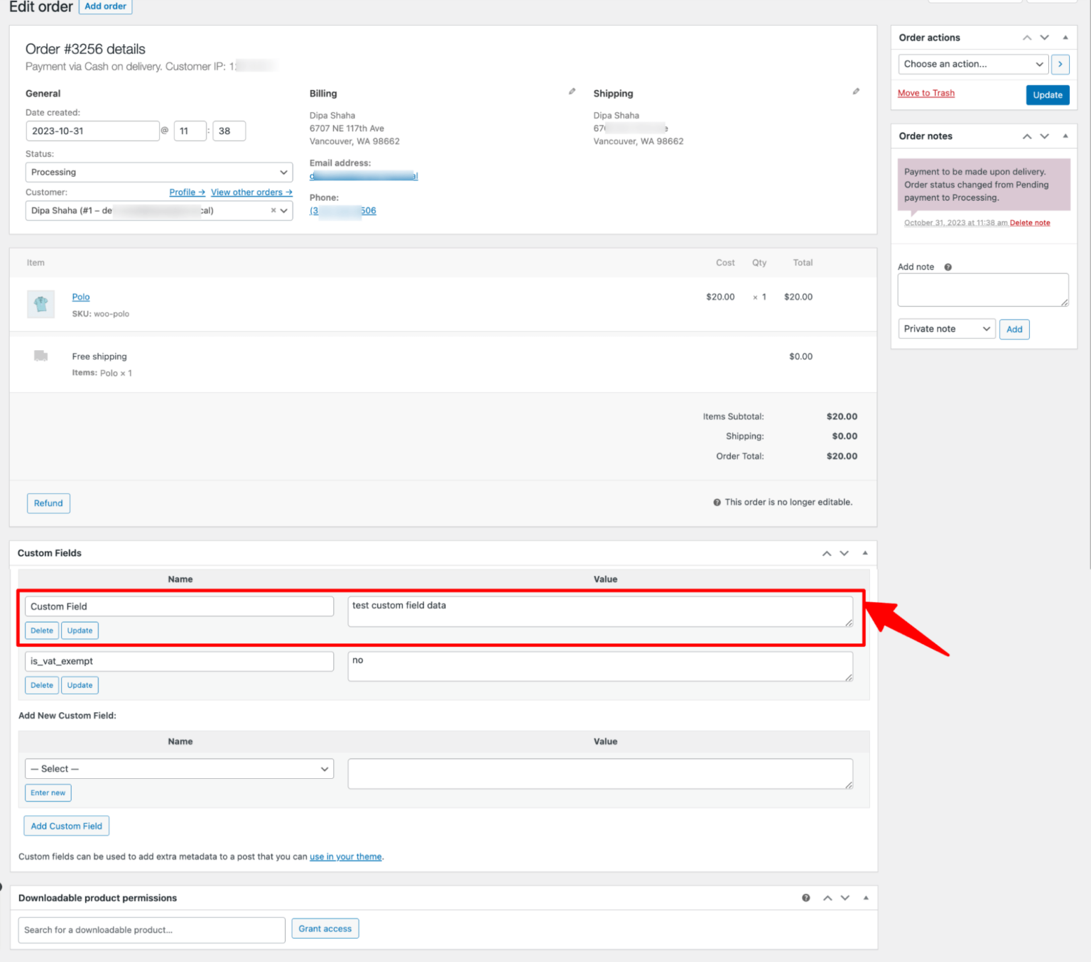Open the order Status dropdown
The height and width of the screenshot is (962, 1091).
158,172
